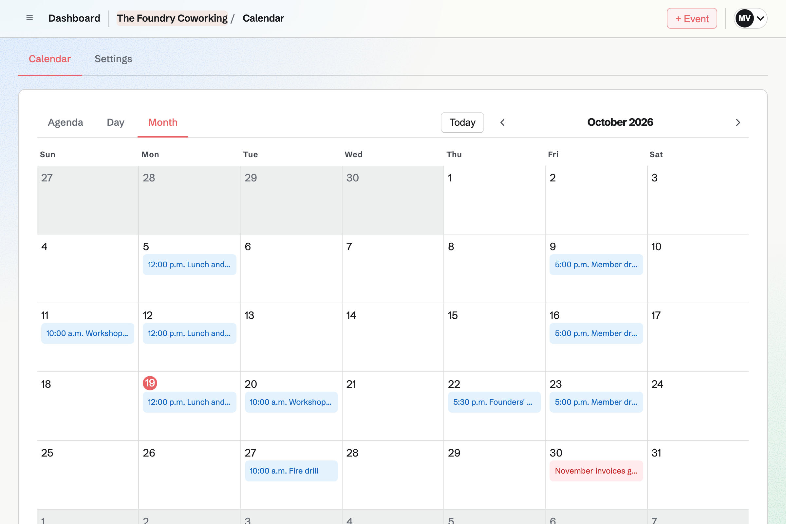Image resolution: width=786 pixels, height=524 pixels.
Task: Click the Dashboard link
Action: click(74, 18)
